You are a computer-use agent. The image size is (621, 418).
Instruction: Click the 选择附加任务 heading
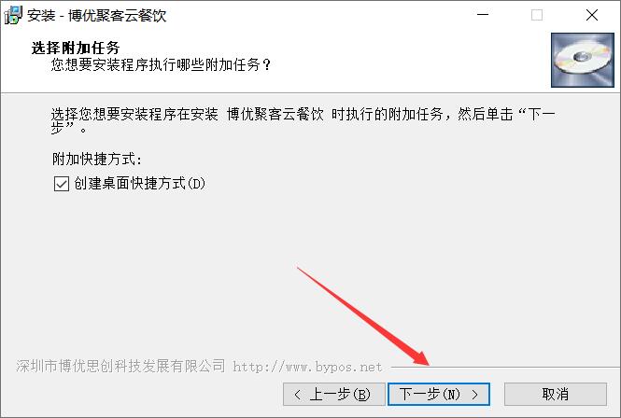click(76, 48)
